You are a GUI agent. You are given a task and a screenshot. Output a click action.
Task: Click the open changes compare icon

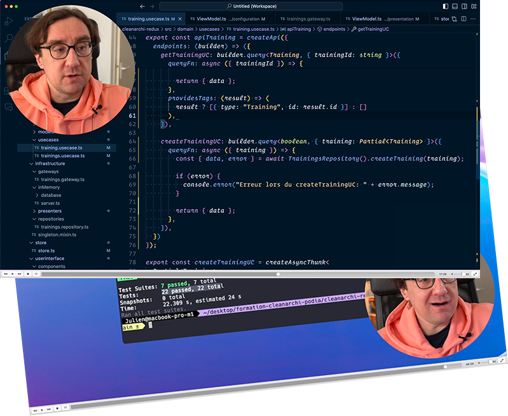tap(454, 19)
